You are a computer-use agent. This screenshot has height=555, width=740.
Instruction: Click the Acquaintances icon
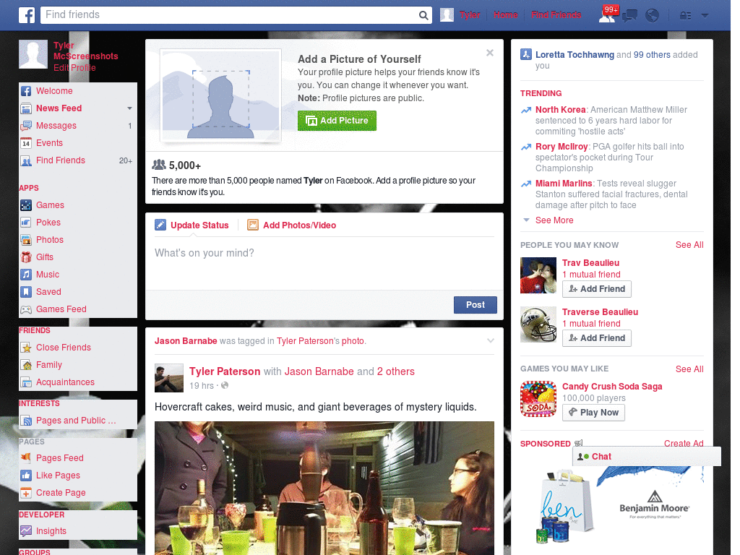26,382
